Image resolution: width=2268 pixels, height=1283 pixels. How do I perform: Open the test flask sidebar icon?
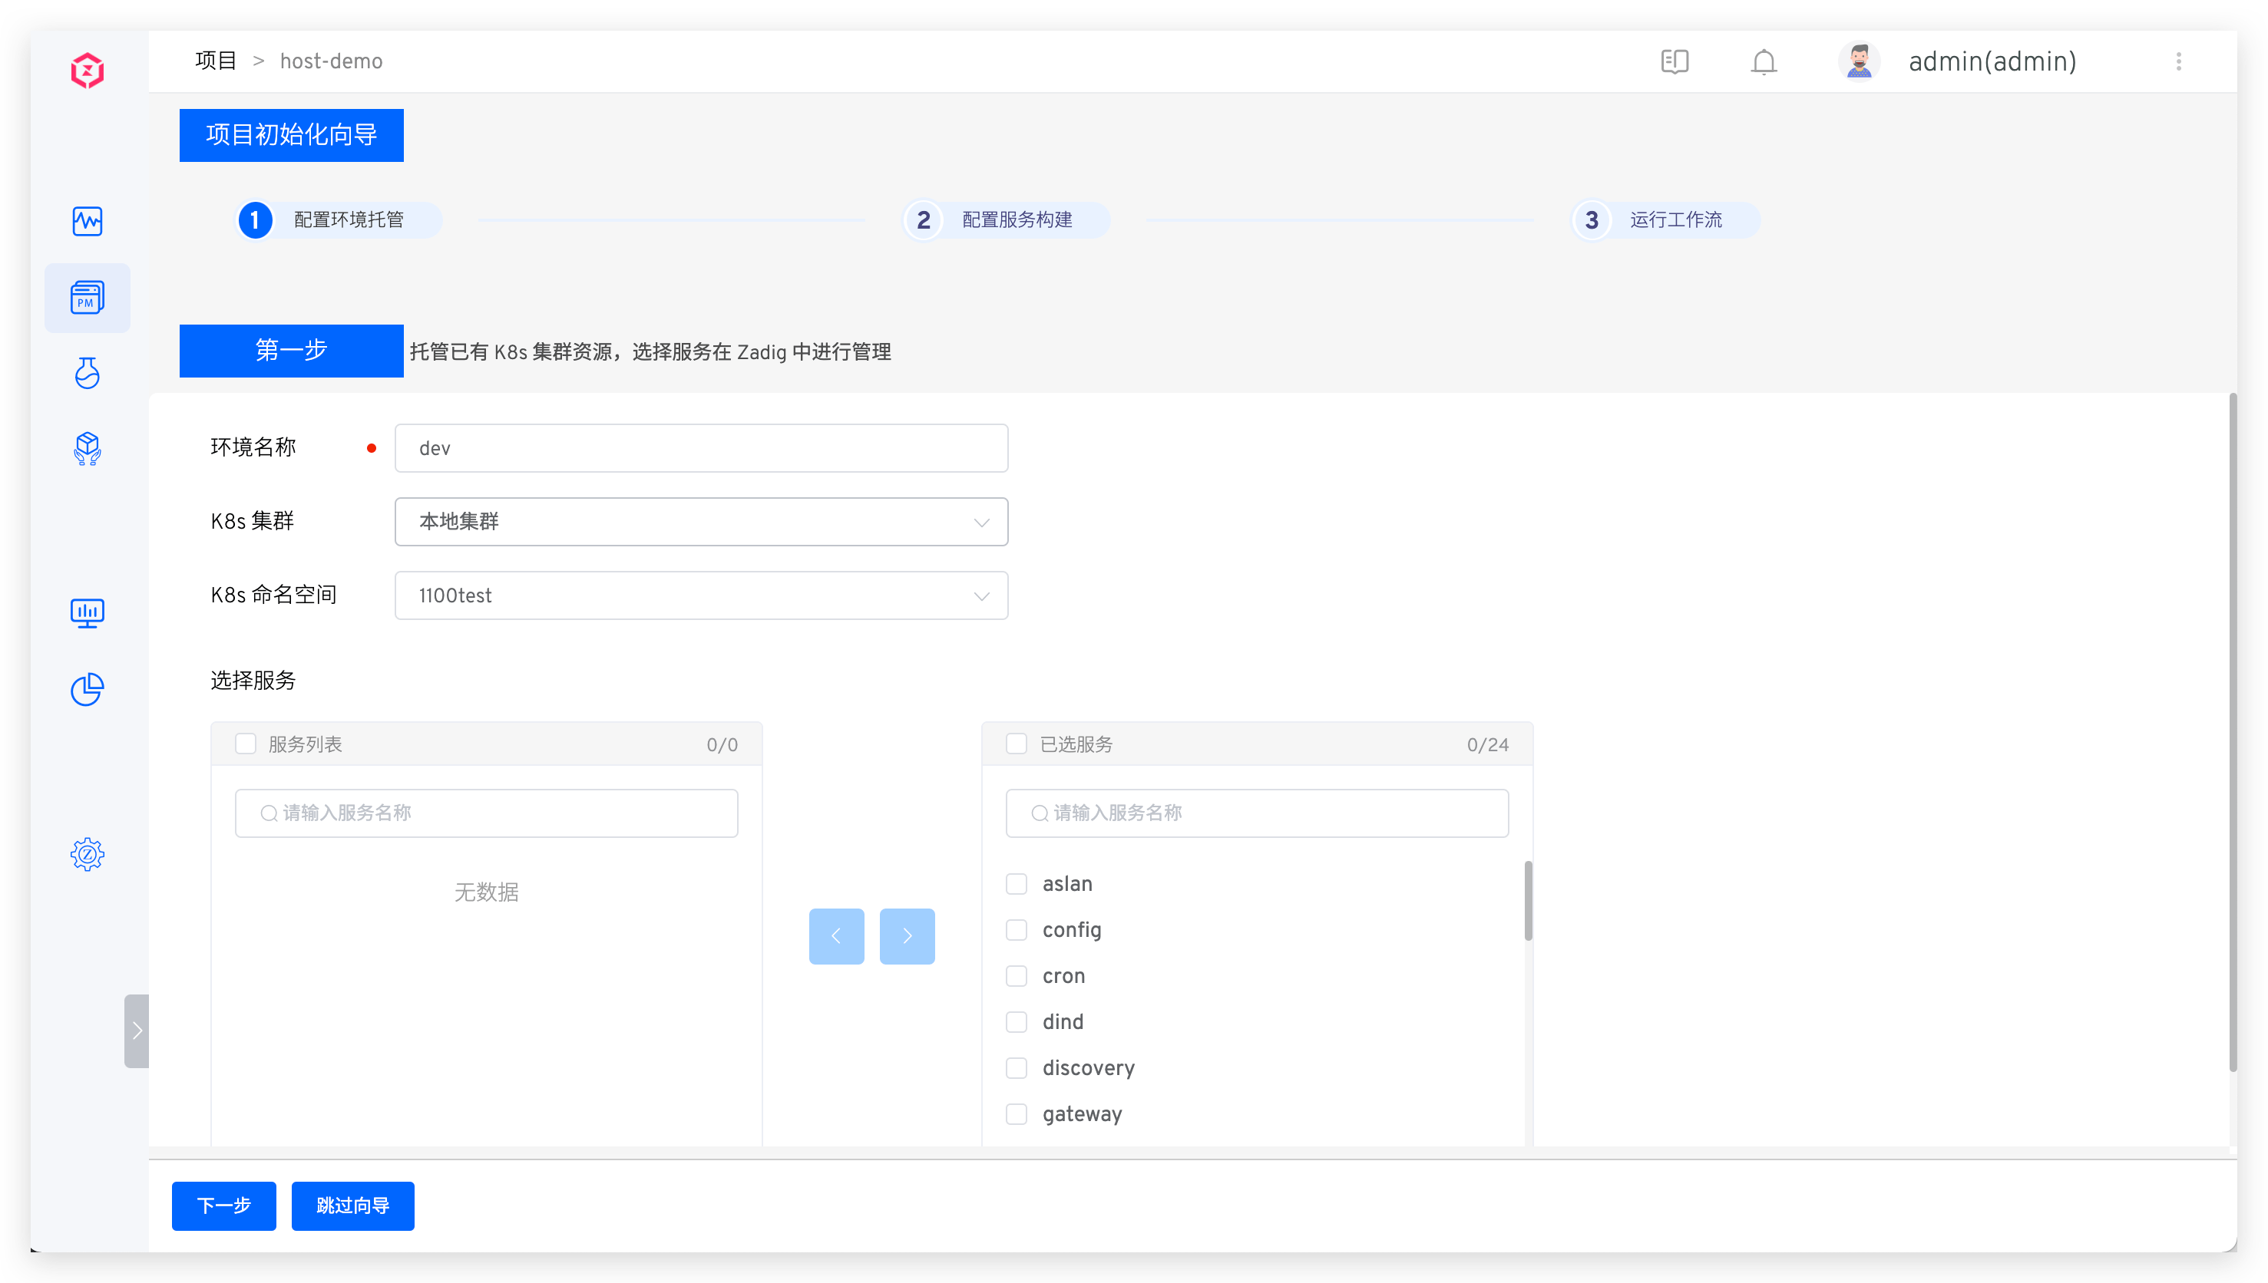88,373
